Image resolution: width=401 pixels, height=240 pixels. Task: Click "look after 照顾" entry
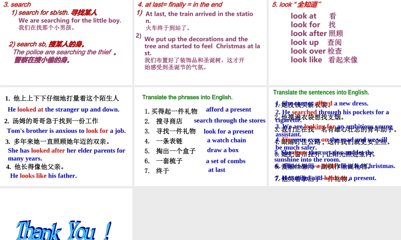click(317, 33)
